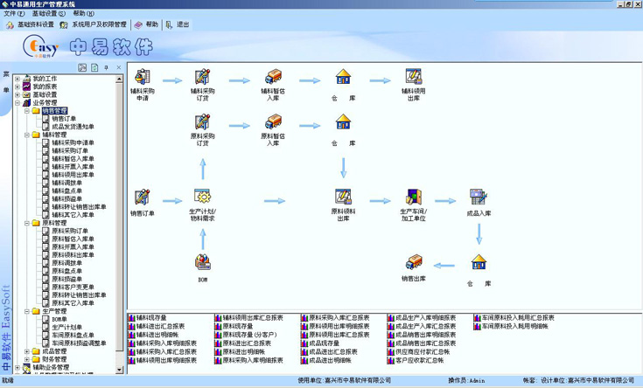Screen dimensions: 643x388
Task: Open the 成品入库 workflow icon
Action: [x=479, y=197]
